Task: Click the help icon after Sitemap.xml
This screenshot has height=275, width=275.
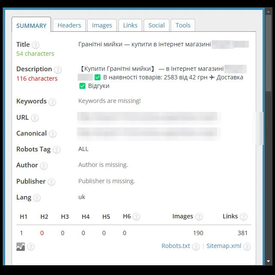Action: tap(247, 247)
